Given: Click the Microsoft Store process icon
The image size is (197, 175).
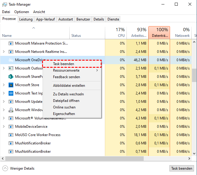Looking at the screenshot, I should 11,85.
